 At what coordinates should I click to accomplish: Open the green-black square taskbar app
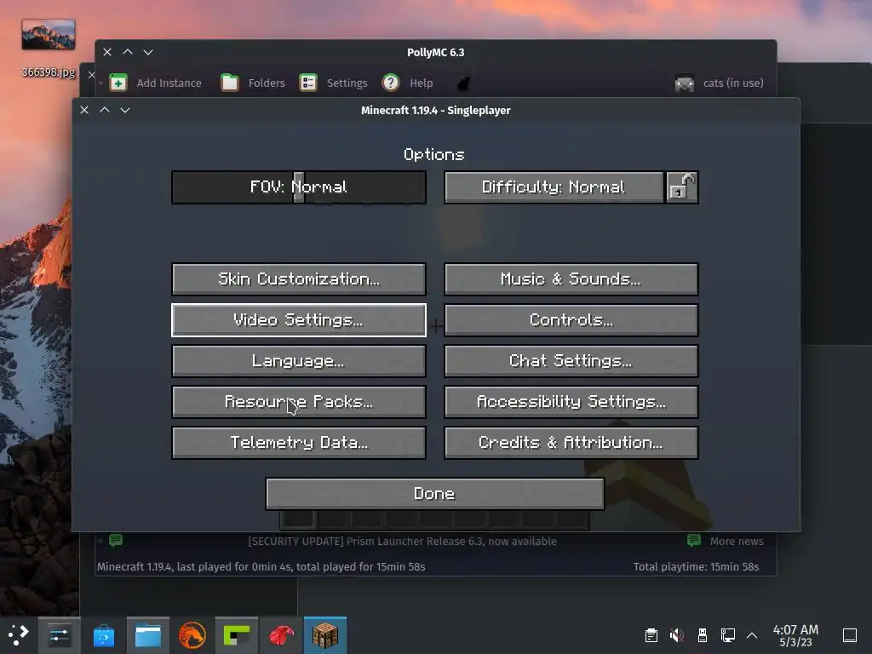(237, 635)
